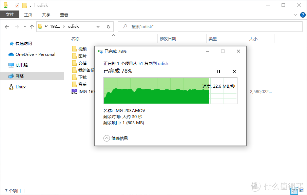This screenshot has height=195, width=307.
Task: Refresh the udisk folder
Action: pos(108,26)
